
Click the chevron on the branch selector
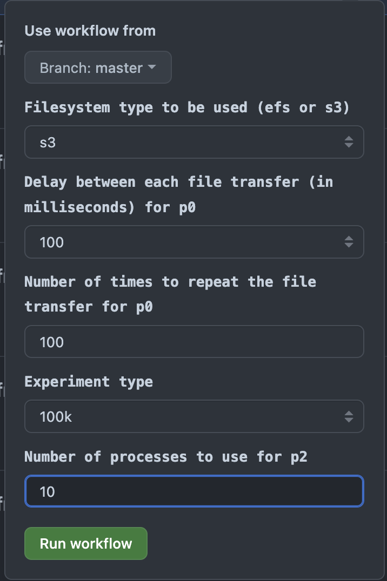pos(152,67)
